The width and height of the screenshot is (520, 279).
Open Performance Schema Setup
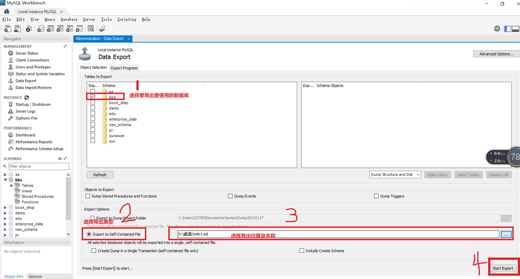(x=39, y=149)
